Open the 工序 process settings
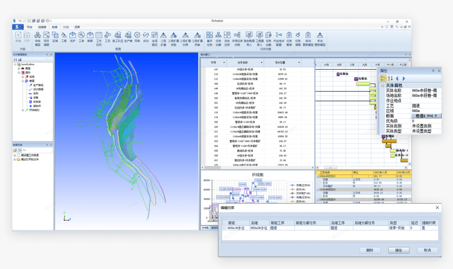Screen dimensions: 453x269 (81, 37)
